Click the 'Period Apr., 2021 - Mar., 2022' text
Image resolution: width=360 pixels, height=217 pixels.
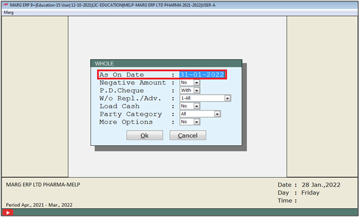pyautogui.click(x=39, y=205)
